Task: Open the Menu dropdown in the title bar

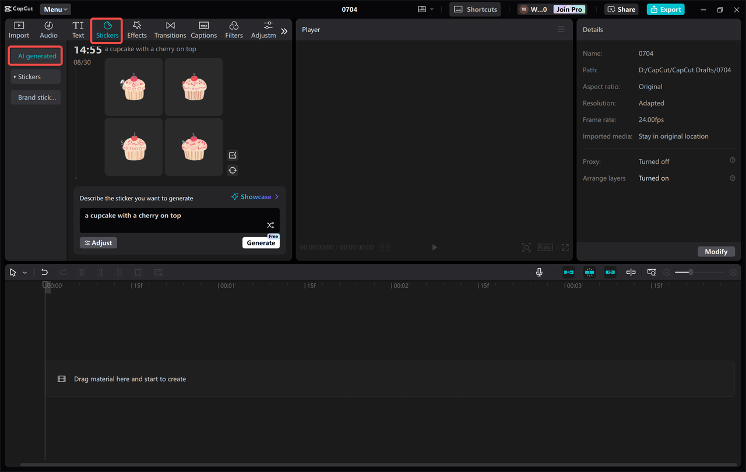Action: click(x=55, y=9)
